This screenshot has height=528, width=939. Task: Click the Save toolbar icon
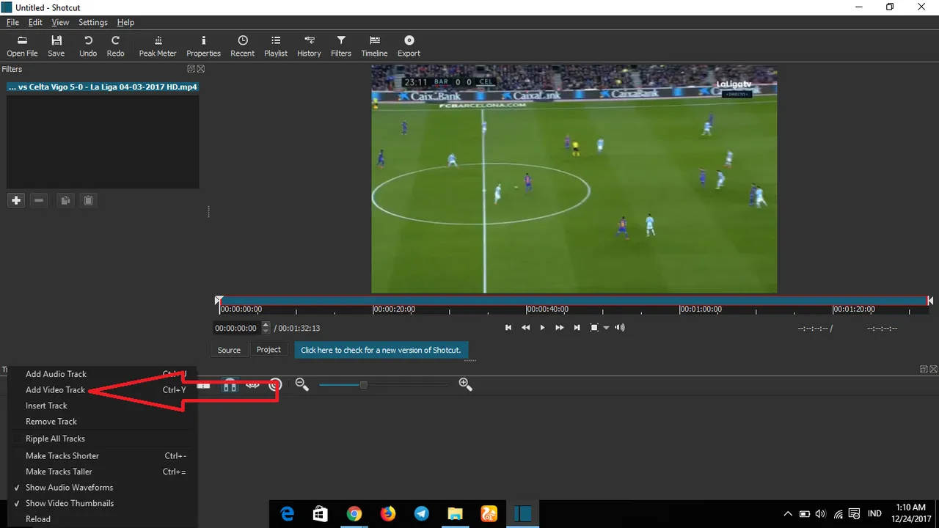(56, 46)
